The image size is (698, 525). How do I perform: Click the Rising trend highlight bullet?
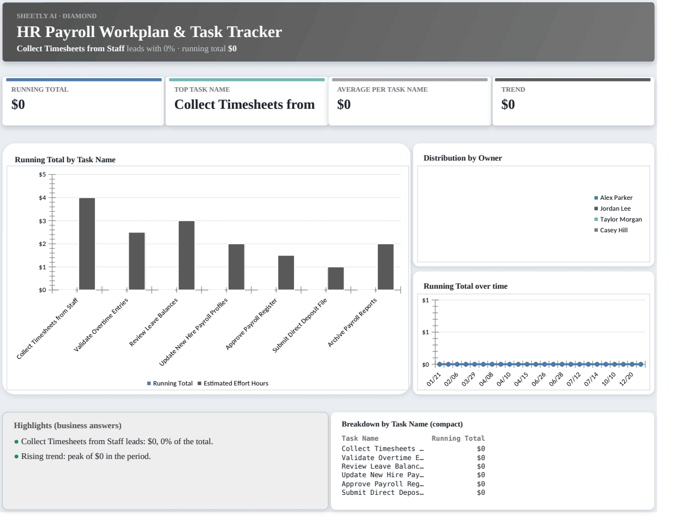(82, 456)
